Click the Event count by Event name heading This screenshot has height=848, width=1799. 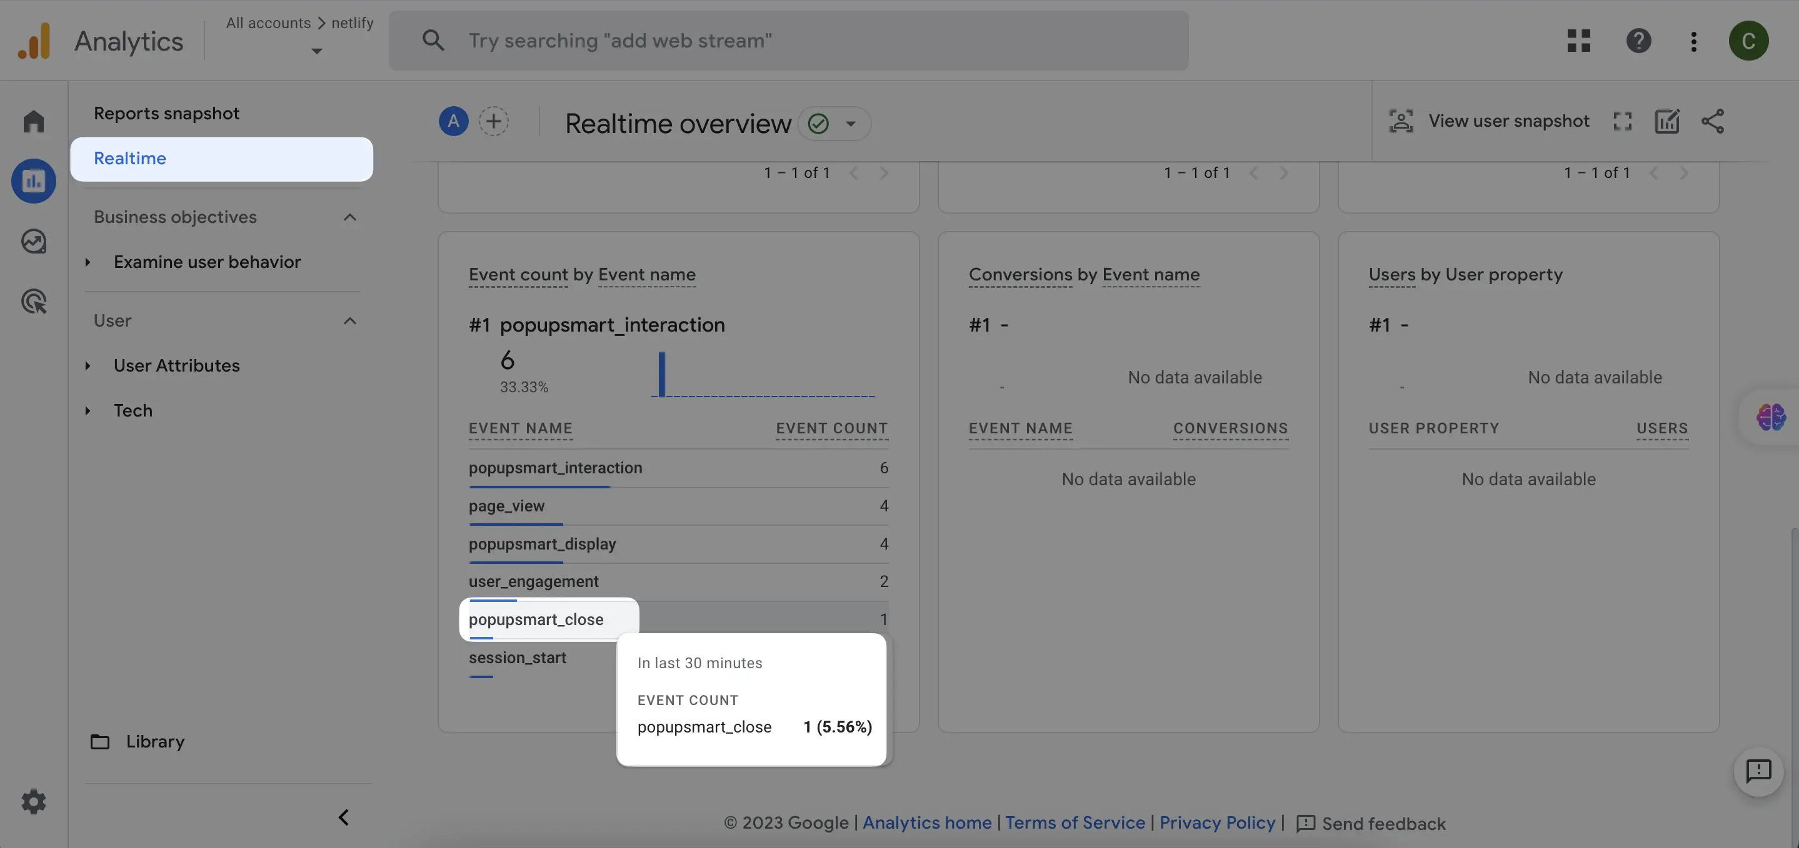[x=582, y=275]
